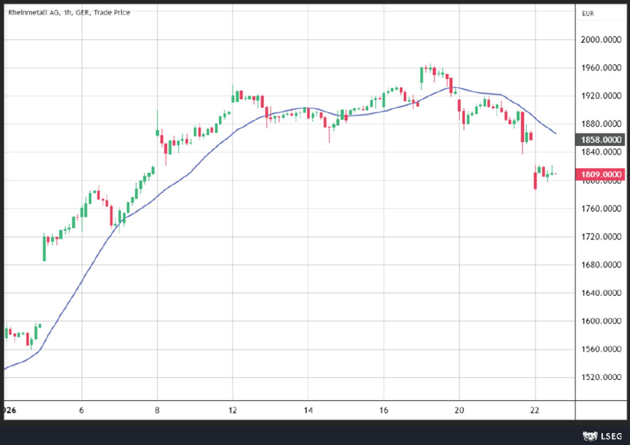630x445 pixels.
Task: Click the gray 1858.0000 price label
Action: [601, 140]
